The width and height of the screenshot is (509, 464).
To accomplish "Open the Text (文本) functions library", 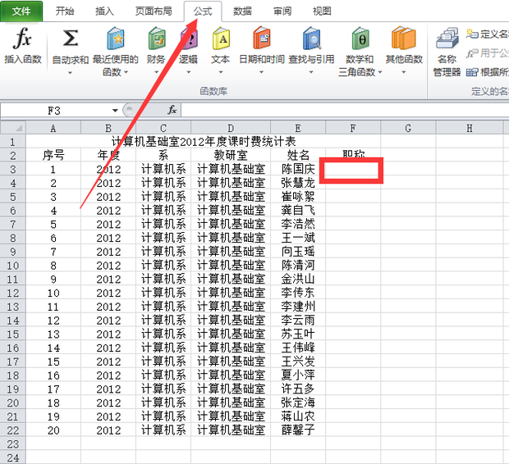I will (x=220, y=45).
